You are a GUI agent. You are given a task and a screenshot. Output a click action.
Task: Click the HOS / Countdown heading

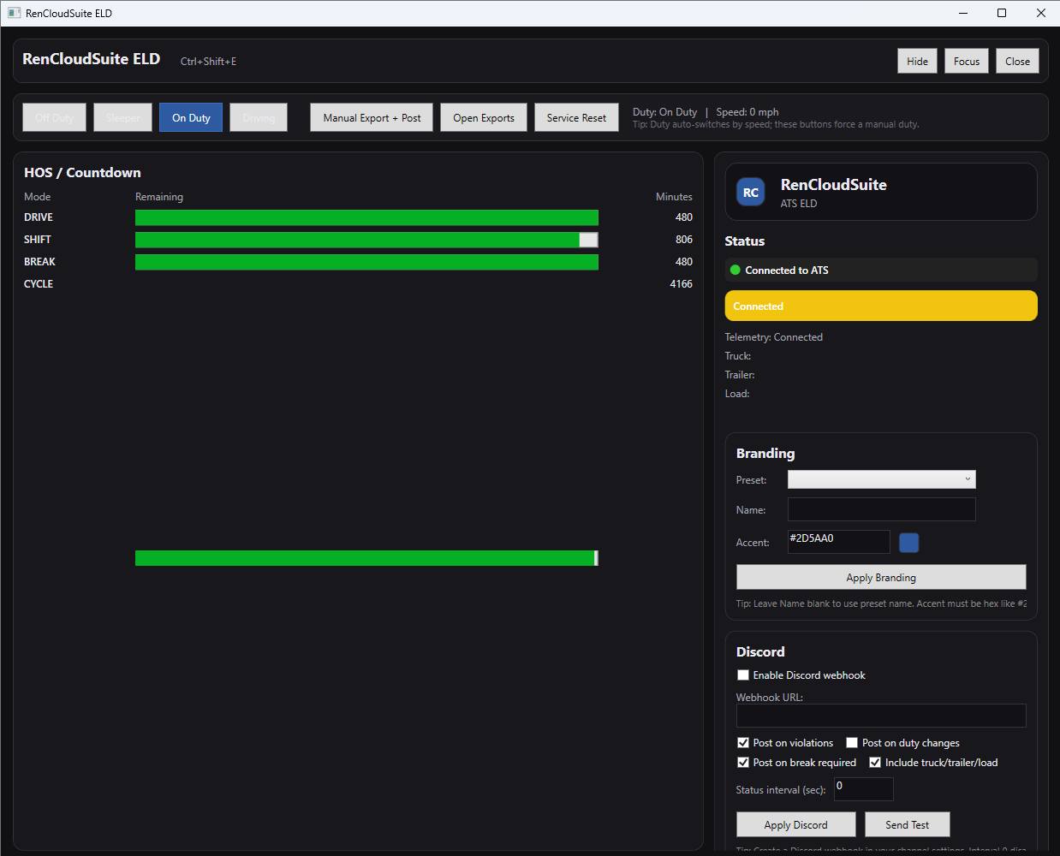pyautogui.click(x=82, y=172)
